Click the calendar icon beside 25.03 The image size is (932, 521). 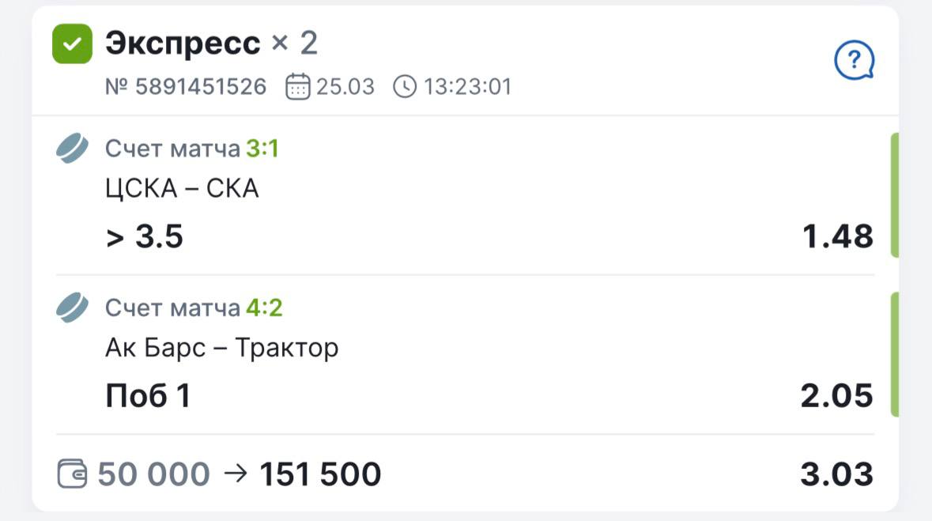[x=297, y=86]
